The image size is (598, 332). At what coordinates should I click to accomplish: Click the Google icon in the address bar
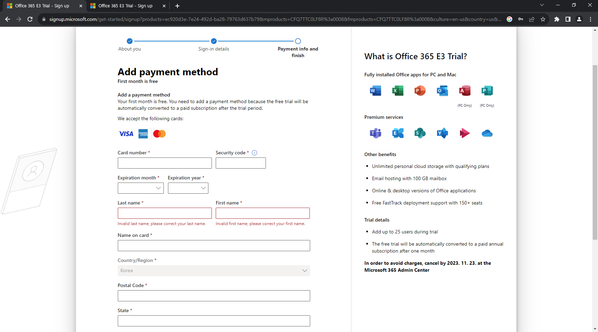pyautogui.click(x=509, y=19)
